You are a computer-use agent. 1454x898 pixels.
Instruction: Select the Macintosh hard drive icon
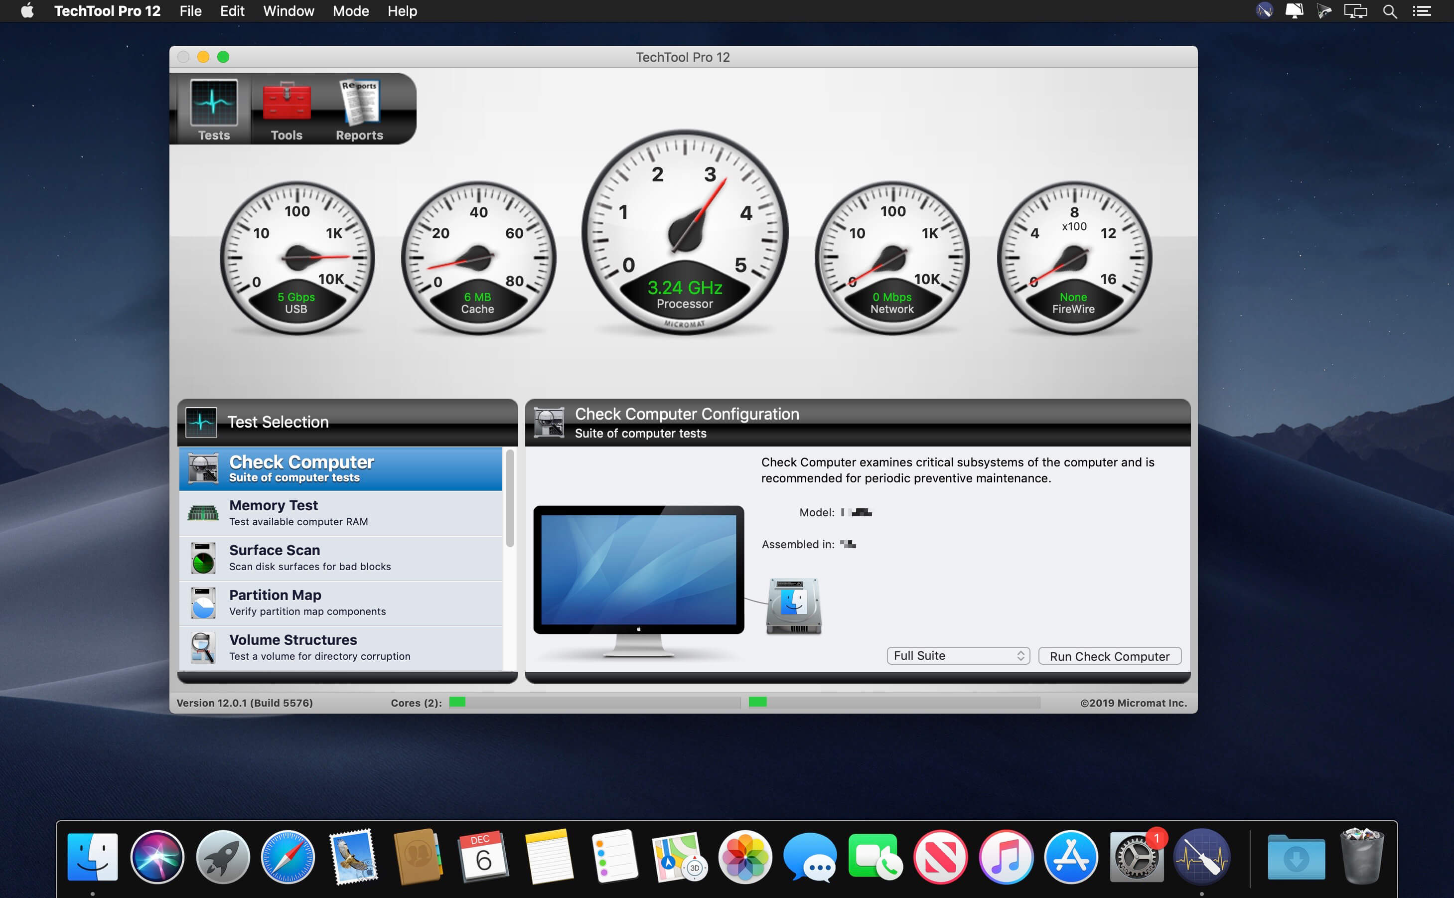click(x=794, y=606)
